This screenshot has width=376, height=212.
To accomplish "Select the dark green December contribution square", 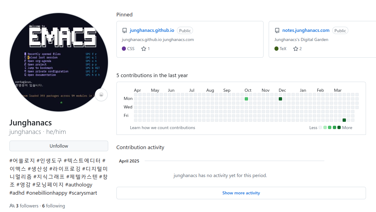I will tap(281, 99).
